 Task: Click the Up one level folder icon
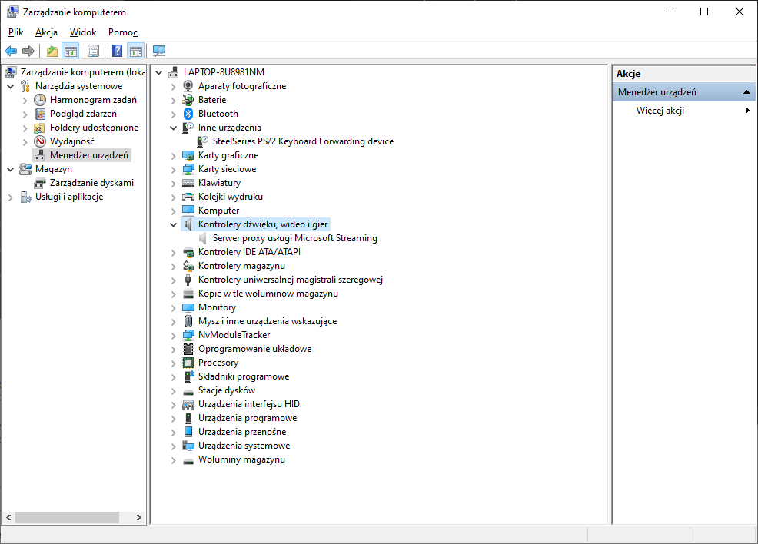pyautogui.click(x=52, y=51)
